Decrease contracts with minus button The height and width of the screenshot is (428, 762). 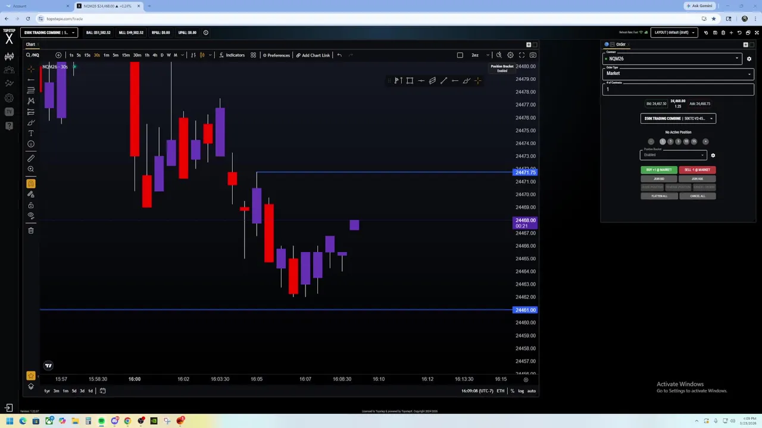pos(651,141)
